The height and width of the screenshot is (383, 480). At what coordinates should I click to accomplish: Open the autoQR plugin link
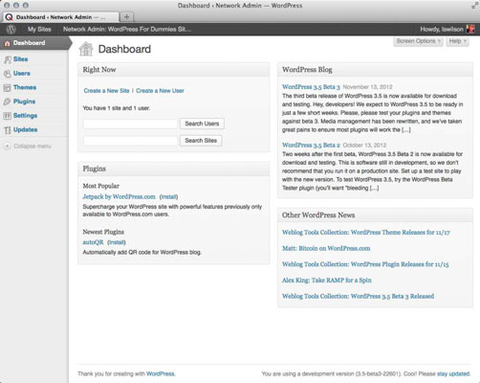(93, 242)
